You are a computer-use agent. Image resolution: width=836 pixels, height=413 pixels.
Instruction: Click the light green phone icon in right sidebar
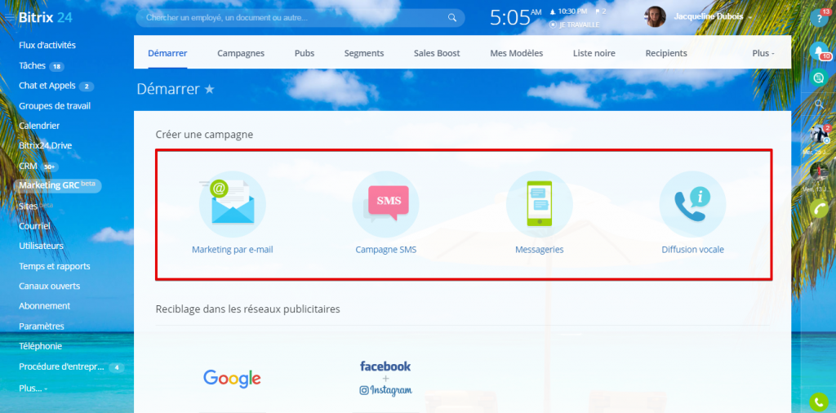click(818, 208)
